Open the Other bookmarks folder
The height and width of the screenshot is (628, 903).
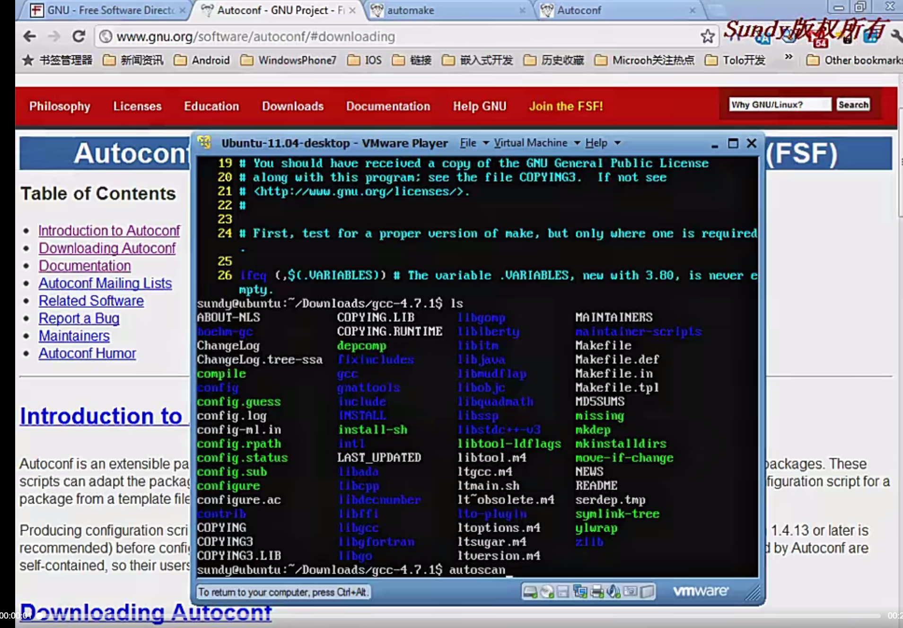[855, 60]
